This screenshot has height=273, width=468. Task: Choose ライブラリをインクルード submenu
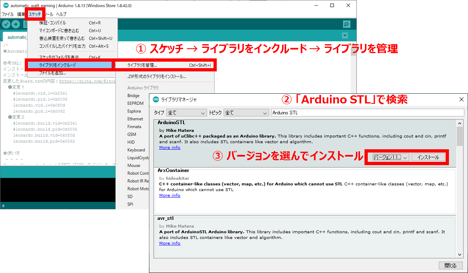tap(70, 65)
